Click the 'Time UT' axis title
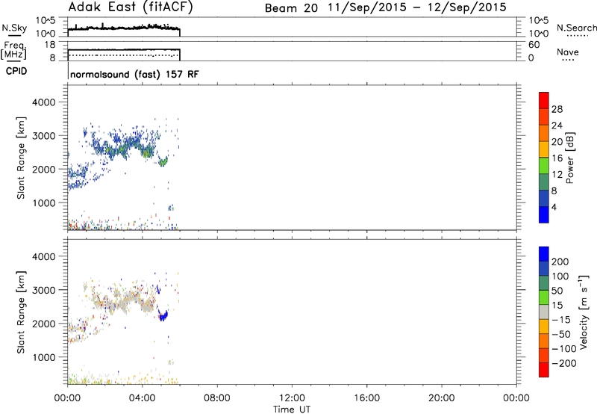Image resolution: width=597 pixels, height=414 pixels. [292, 410]
